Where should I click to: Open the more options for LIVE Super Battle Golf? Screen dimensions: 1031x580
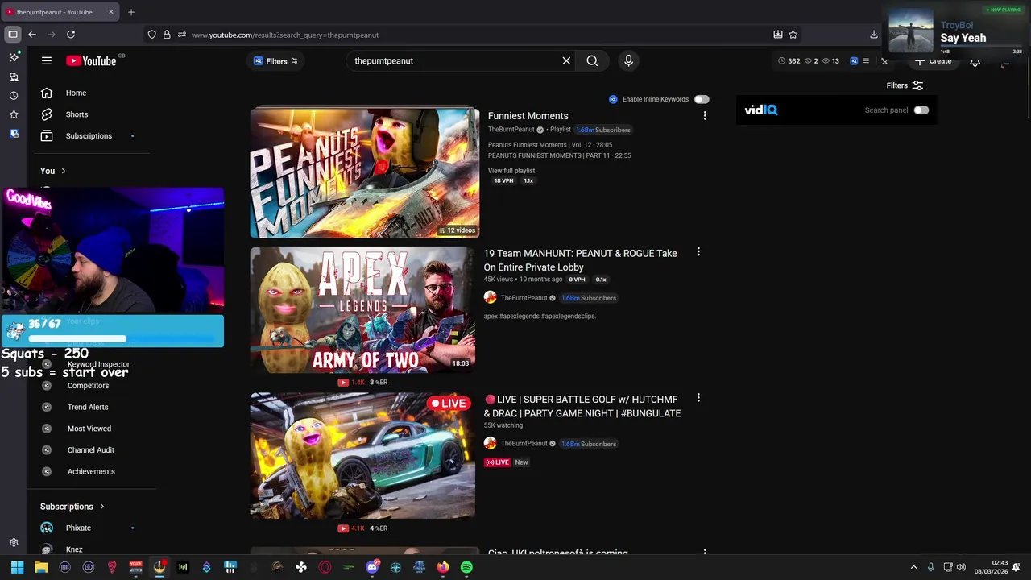(698, 398)
